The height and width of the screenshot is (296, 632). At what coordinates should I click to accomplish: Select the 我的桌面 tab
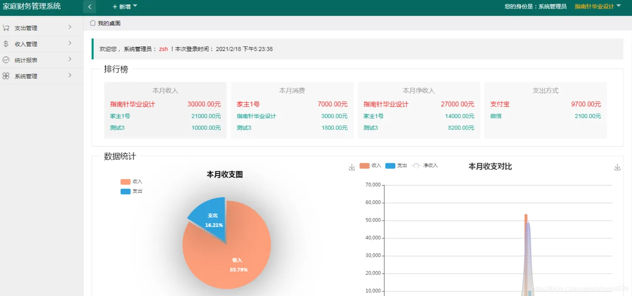pos(105,23)
